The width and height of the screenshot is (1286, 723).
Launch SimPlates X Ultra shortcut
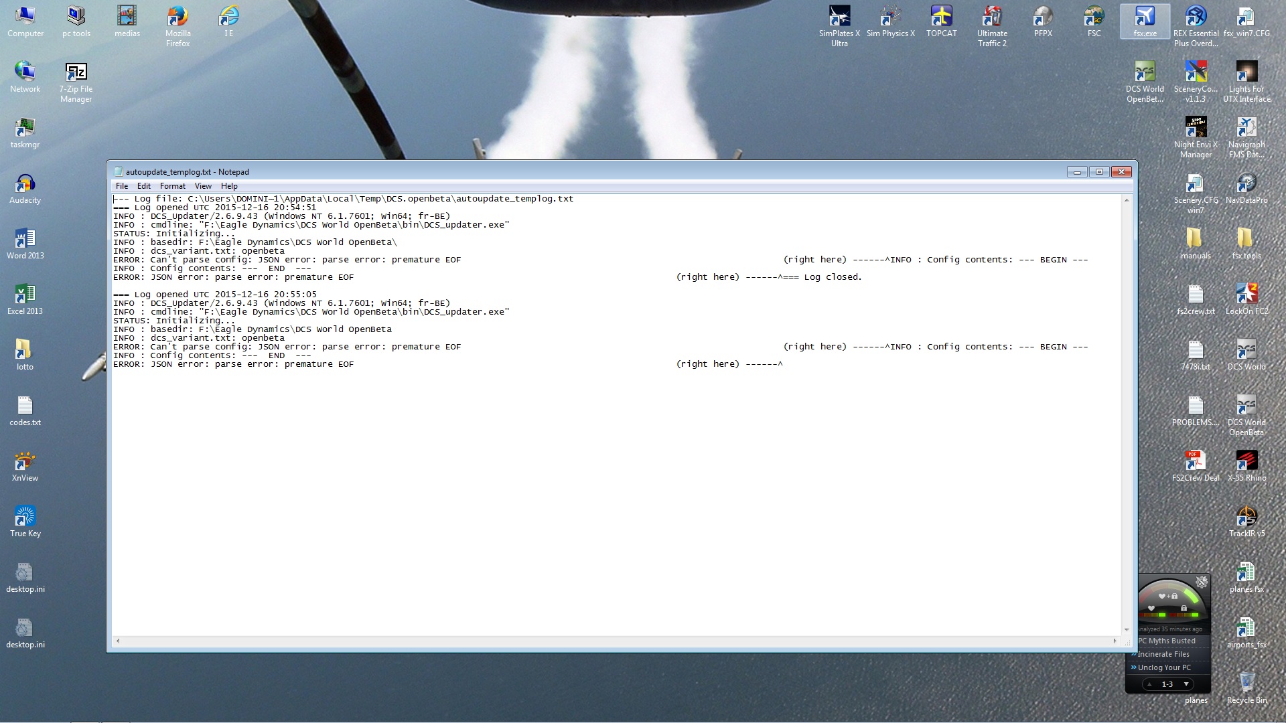(839, 26)
